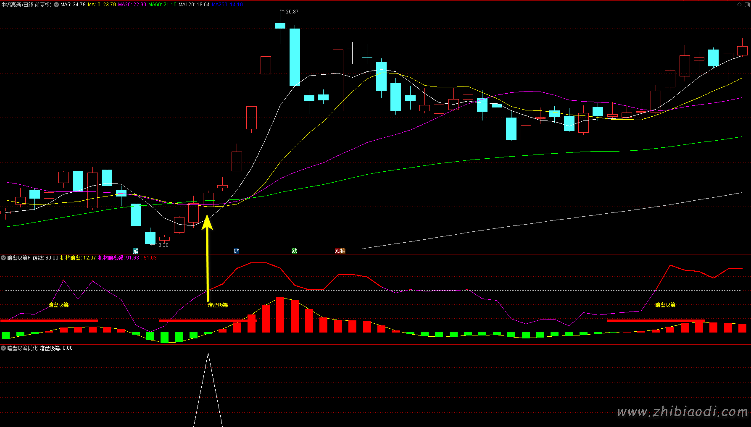
Task: Click the 财 financial report marker
Action: pos(236,251)
